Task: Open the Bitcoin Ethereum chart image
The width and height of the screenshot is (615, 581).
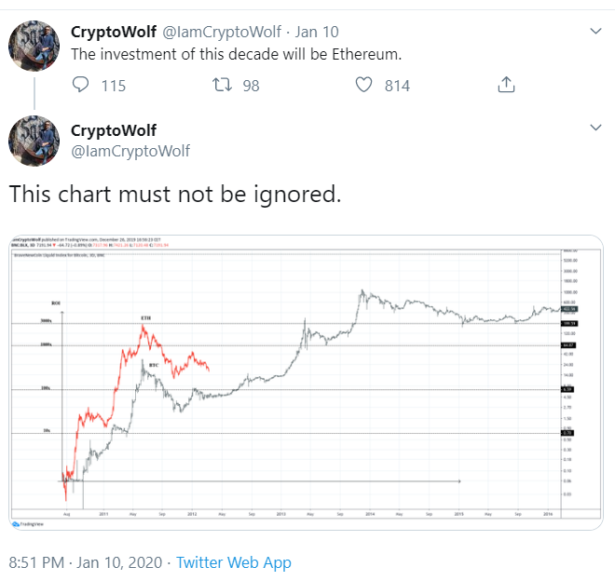Action: tap(306, 383)
